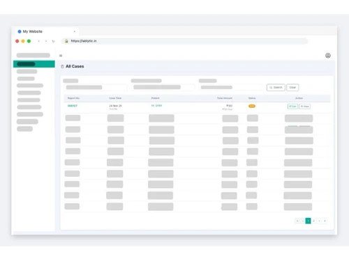The width and height of the screenshot is (349, 261).
Task: Click the Case Time column header
Action: point(115,98)
